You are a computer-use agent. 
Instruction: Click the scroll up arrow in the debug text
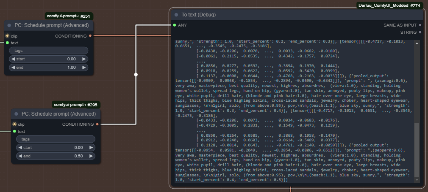coord(417,43)
